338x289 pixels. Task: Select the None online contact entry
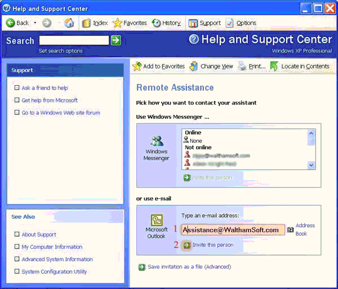[193, 140]
